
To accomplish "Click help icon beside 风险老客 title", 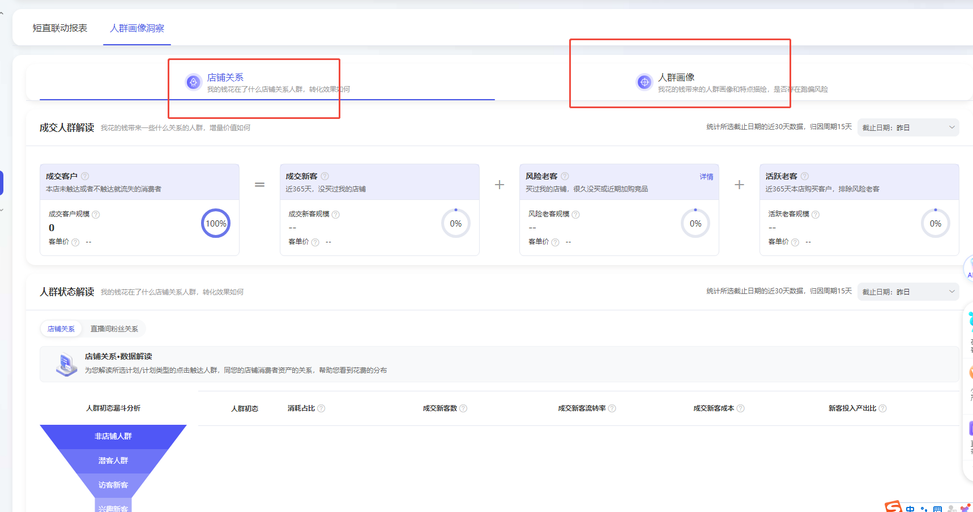I will click(x=565, y=176).
